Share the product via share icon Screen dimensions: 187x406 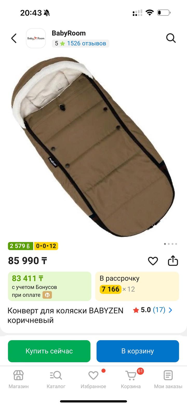pos(173,261)
